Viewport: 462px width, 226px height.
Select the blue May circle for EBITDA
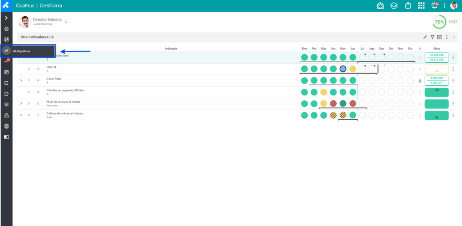[343, 69]
